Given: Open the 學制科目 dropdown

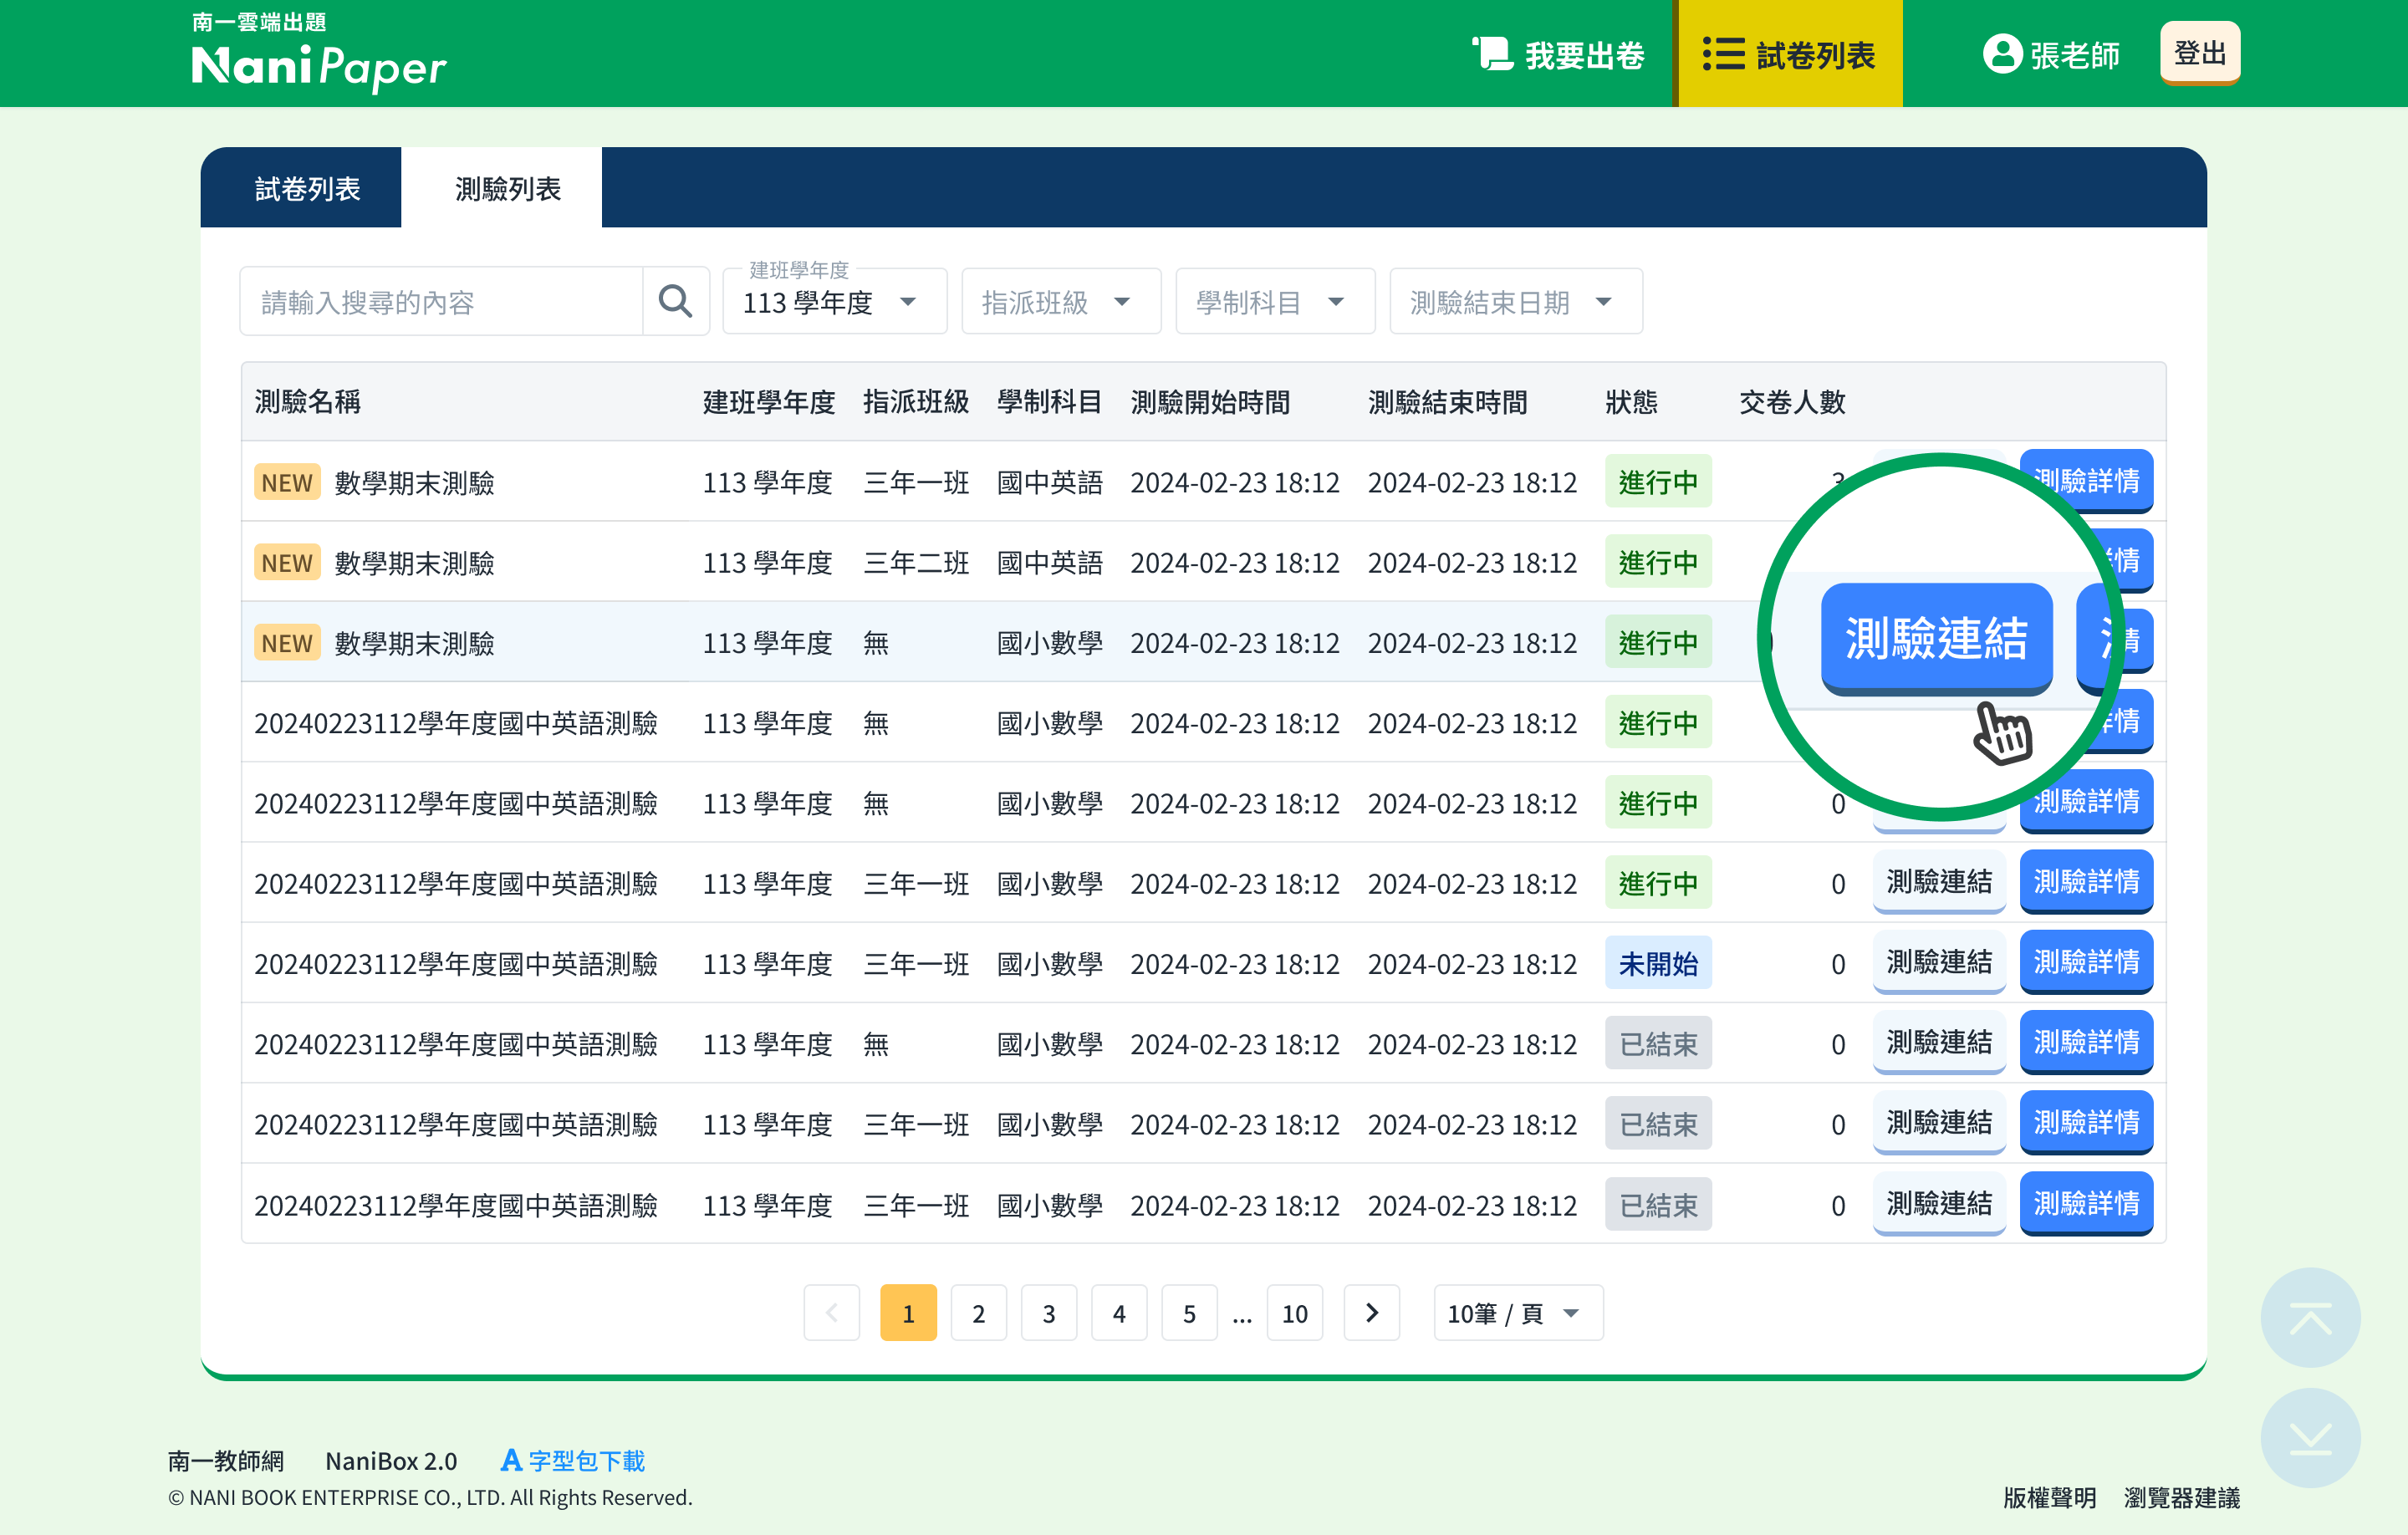Looking at the screenshot, I should [x=1274, y=301].
